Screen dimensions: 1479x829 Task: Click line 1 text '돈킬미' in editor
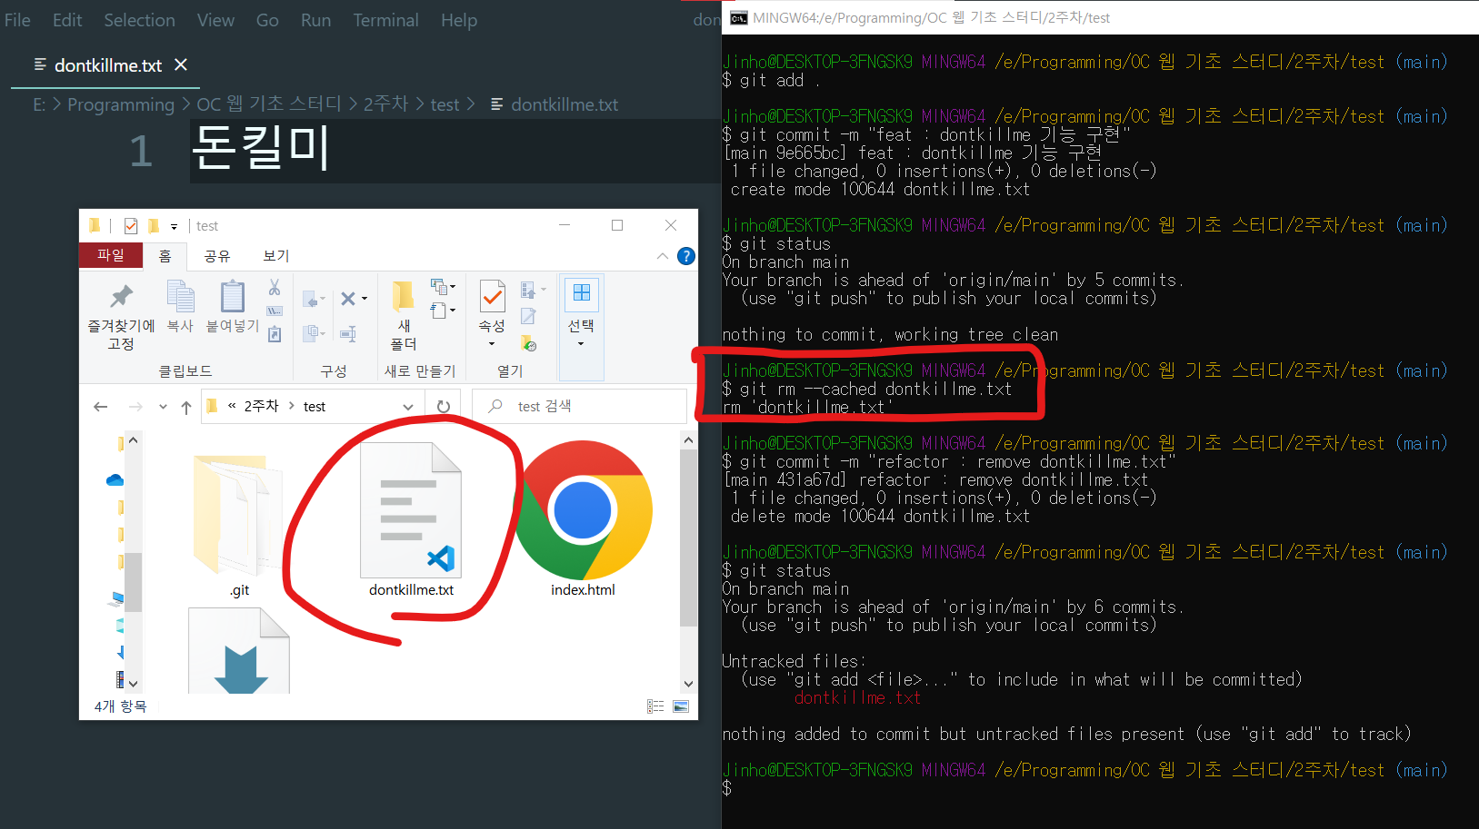[x=261, y=148]
